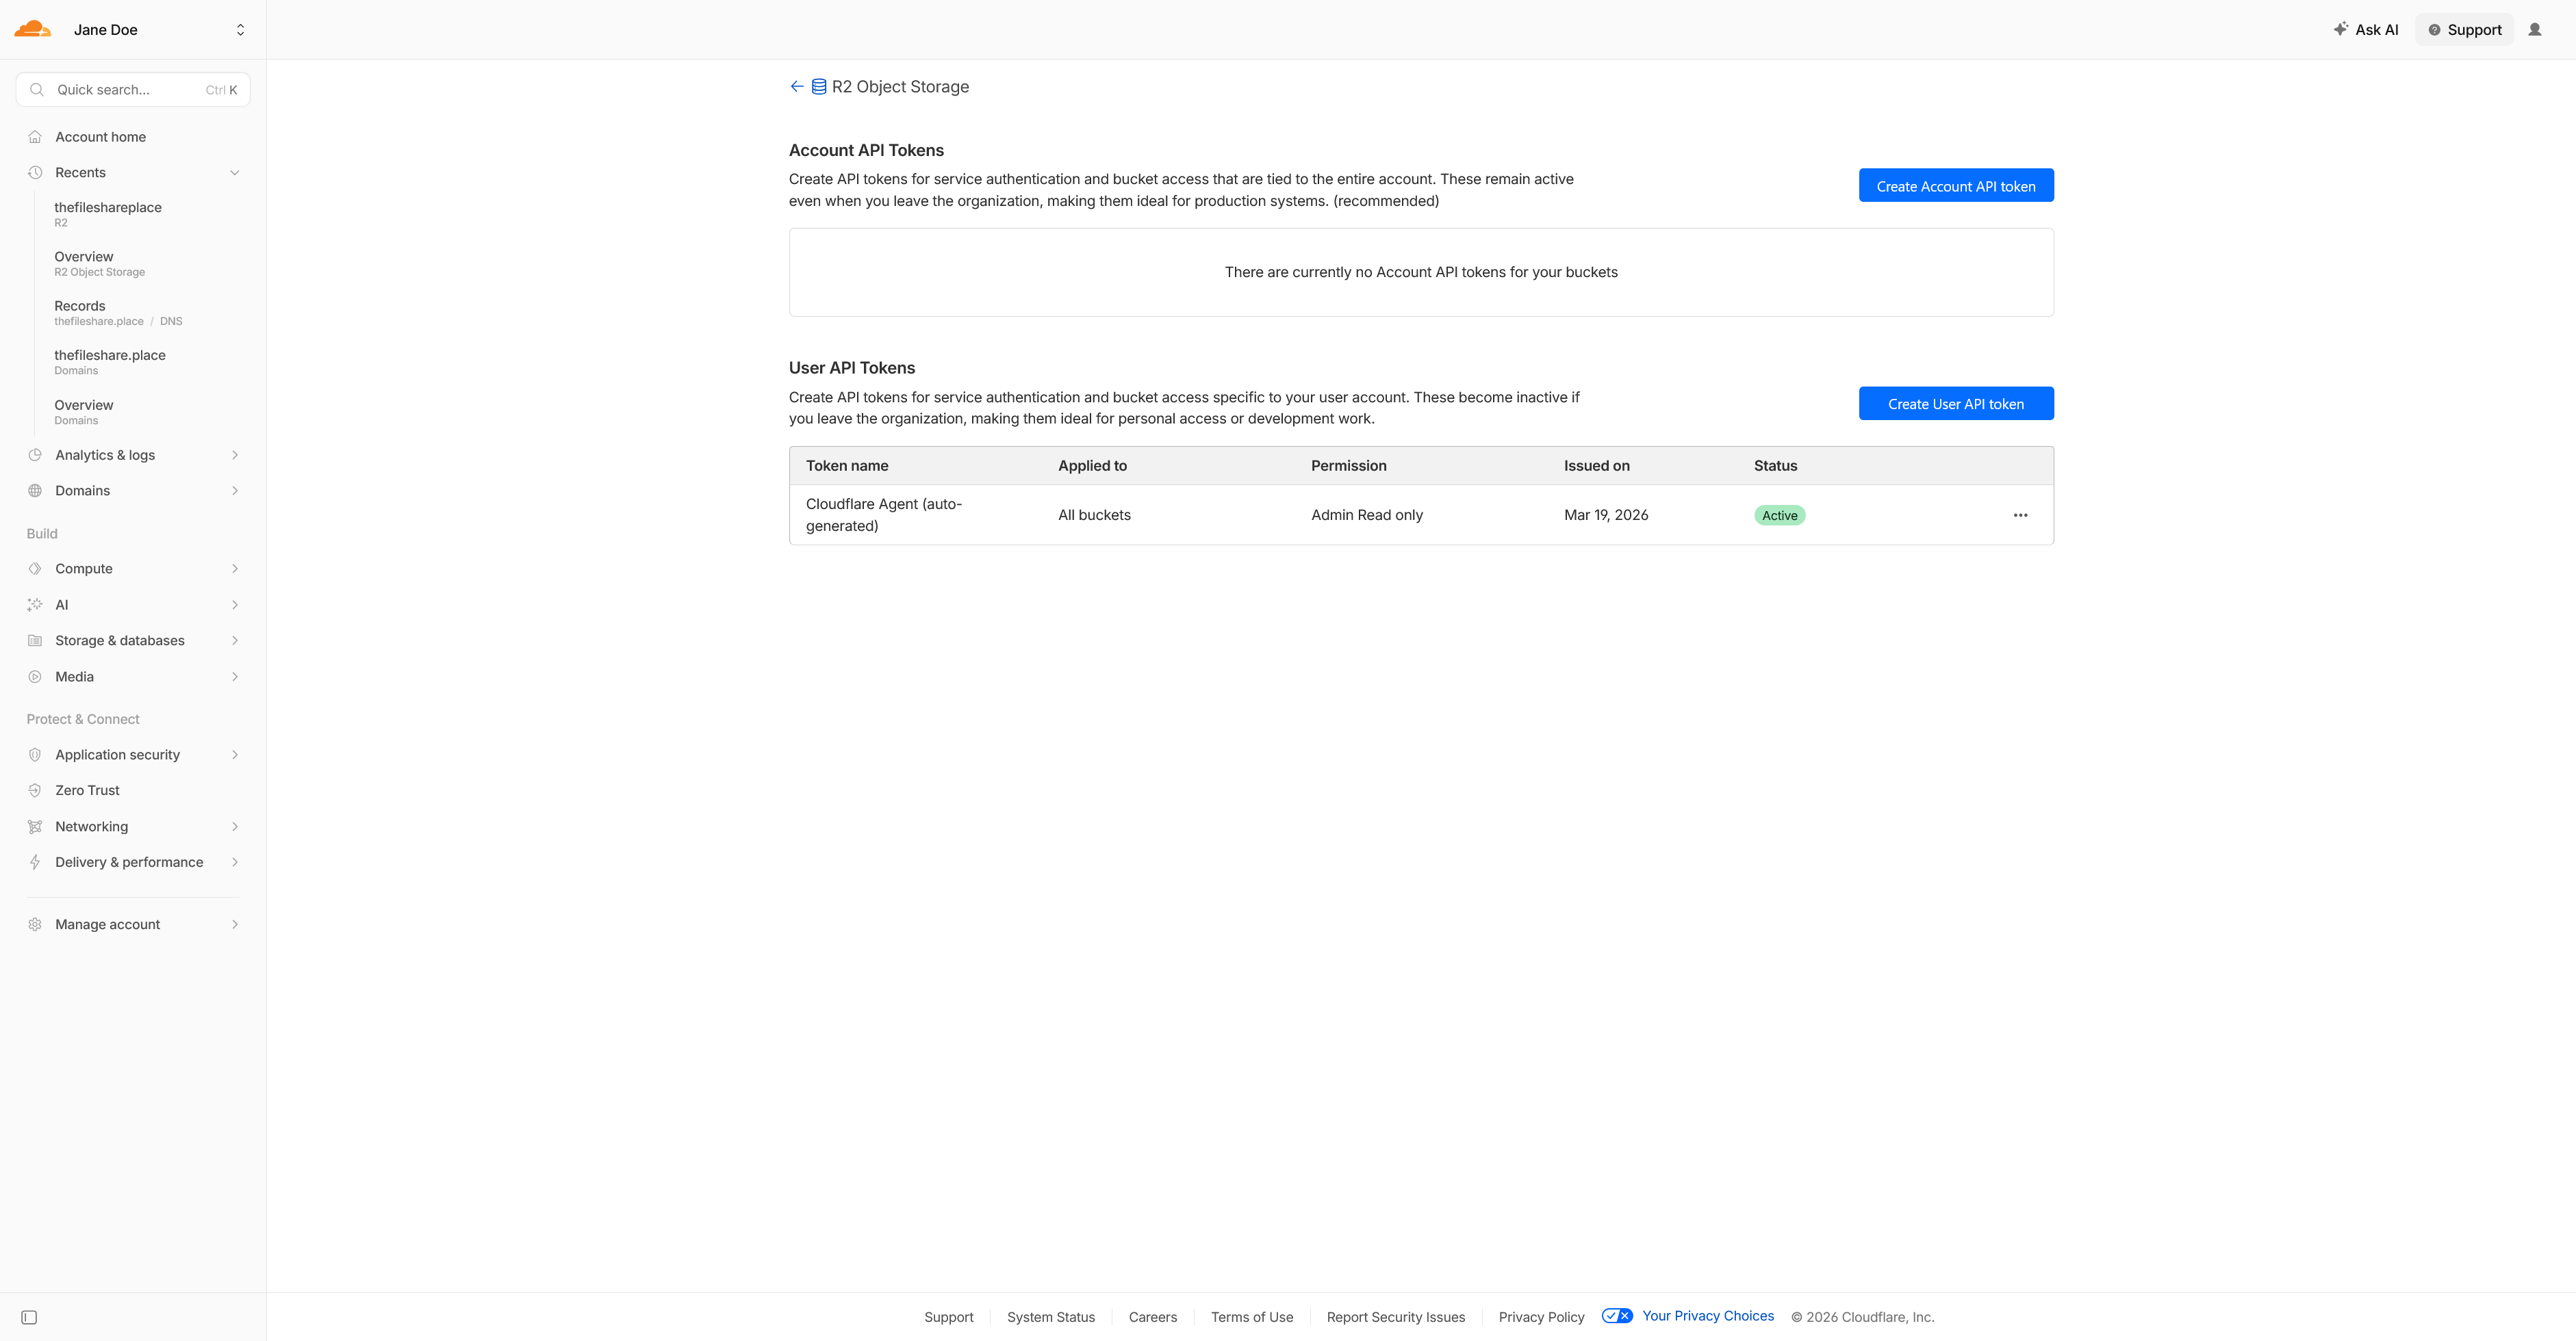This screenshot has width=2576, height=1341.
Task: Click the Storage & databases icon
Action: pos(35,640)
